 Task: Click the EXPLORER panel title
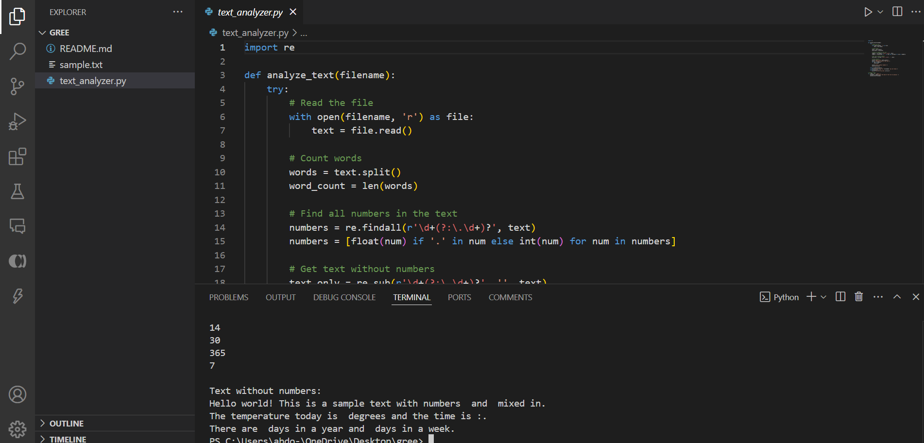[x=68, y=12]
